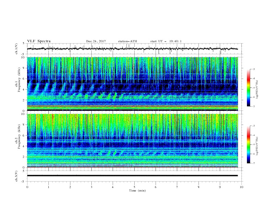This screenshot has height=210, width=272.
Task: Click the ch.1 waveform trace
Action: coord(132,49)
